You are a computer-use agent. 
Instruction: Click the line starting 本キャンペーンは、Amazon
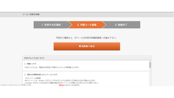[x=60, y=81]
